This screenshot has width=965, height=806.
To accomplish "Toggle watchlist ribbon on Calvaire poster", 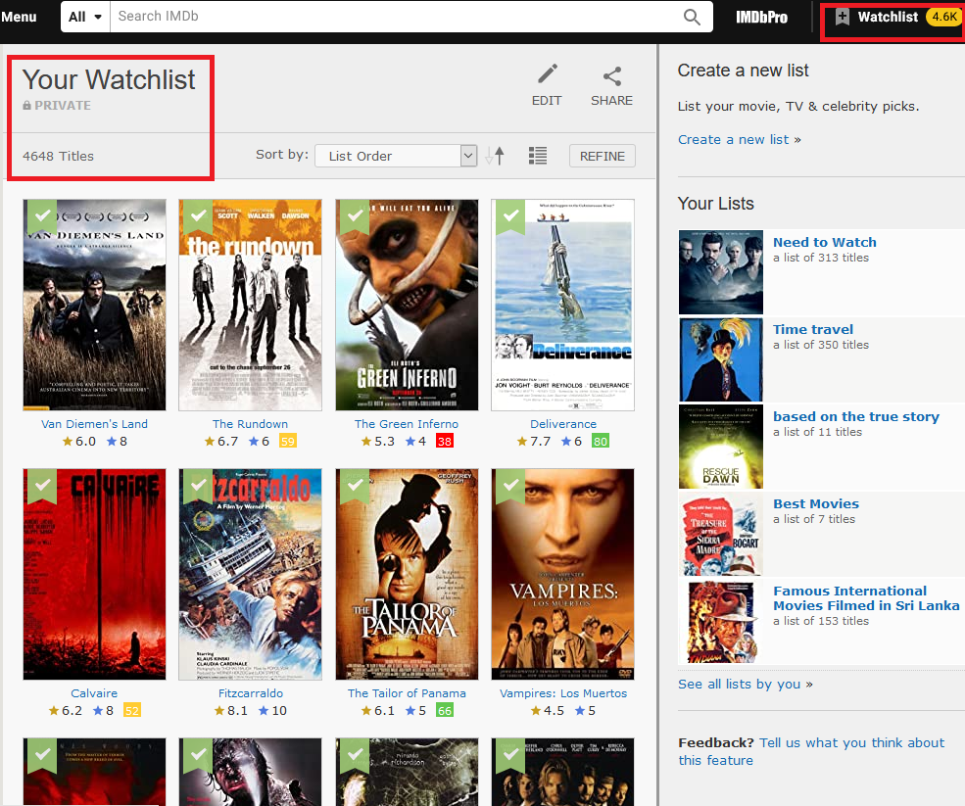I will [x=42, y=486].
